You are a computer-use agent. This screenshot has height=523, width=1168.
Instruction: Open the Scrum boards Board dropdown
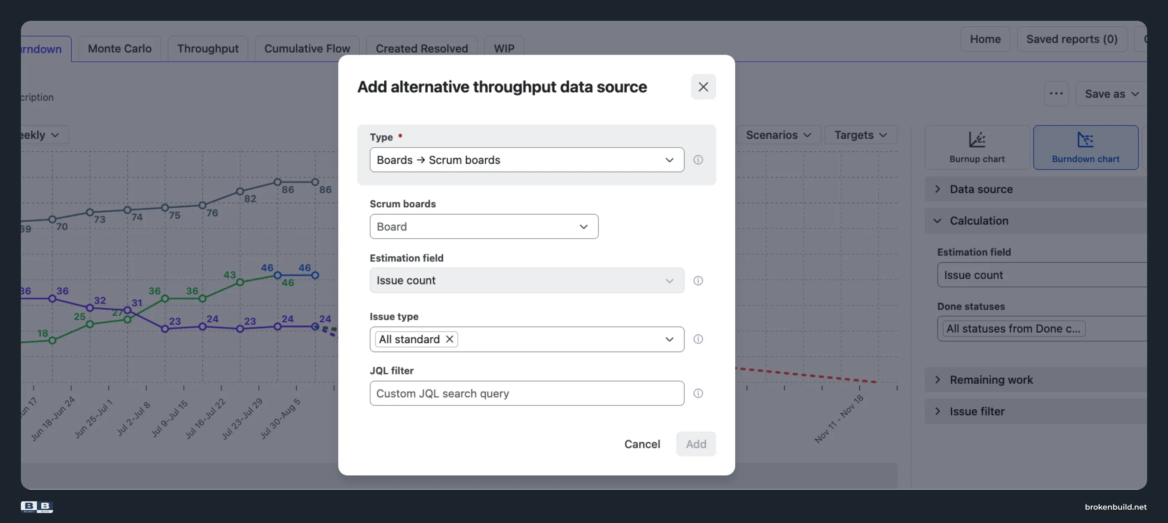484,226
